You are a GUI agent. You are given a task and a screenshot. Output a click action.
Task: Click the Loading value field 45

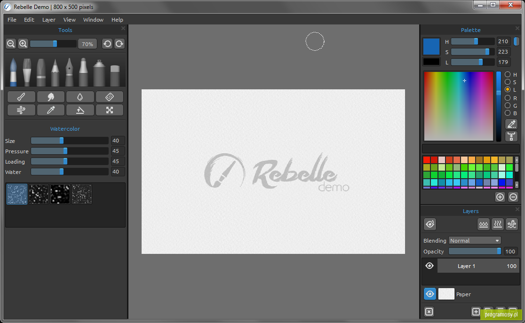coord(118,161)
